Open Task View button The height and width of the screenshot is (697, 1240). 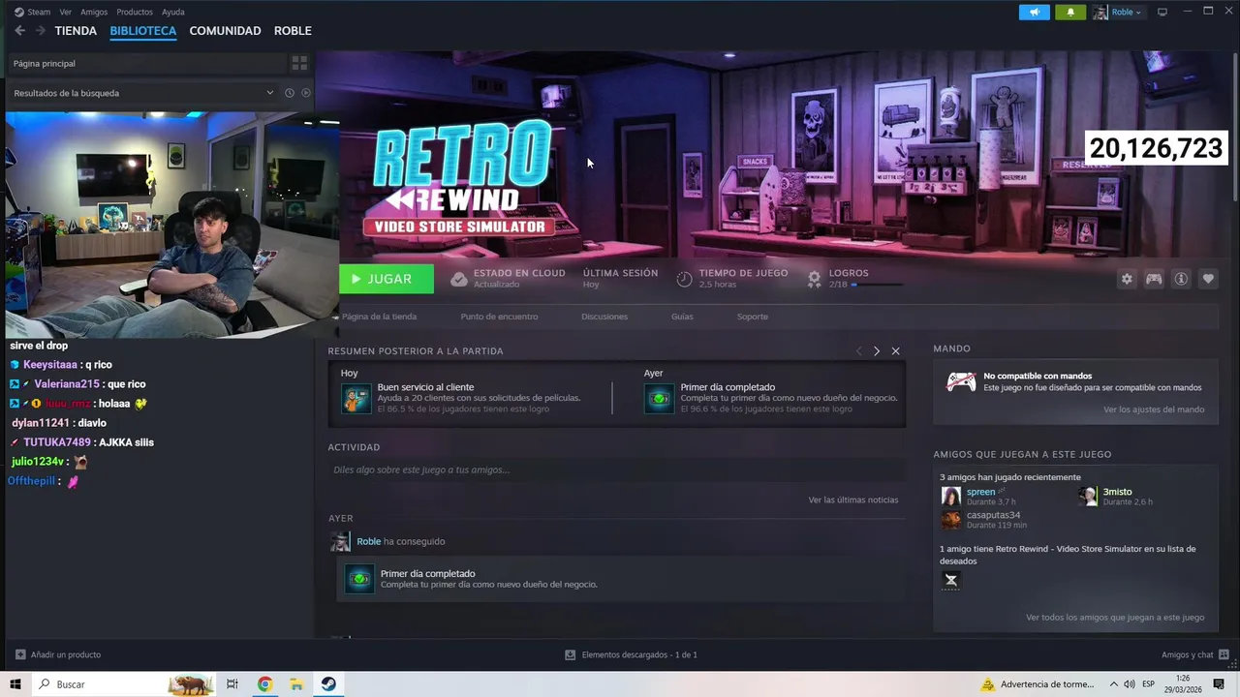click(x=232, y=684)
